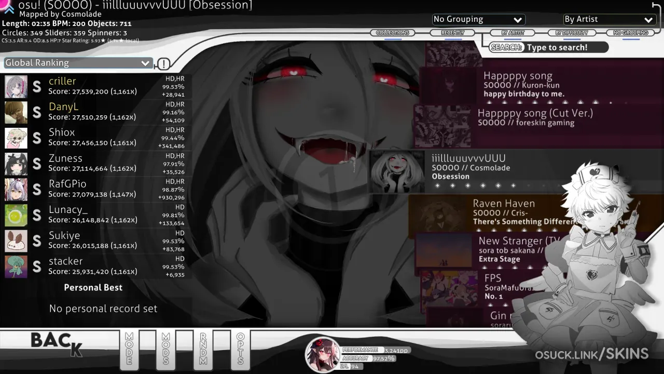Click the iiillluuuvvvUUU beatmap thumbnail
The height and width of the screenshot is (374, 664).
pos(397,171)
